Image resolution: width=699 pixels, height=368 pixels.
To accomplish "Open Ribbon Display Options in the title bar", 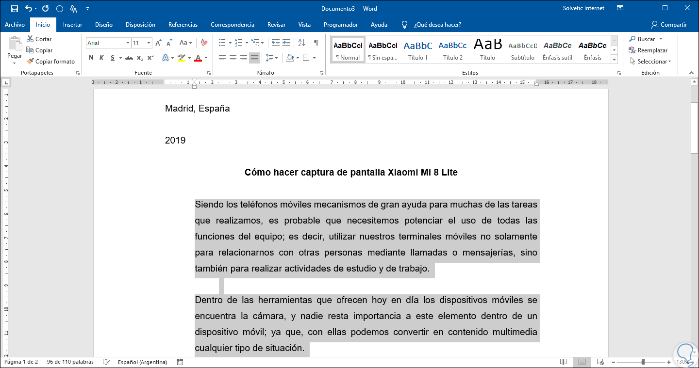I will point(620,8).
